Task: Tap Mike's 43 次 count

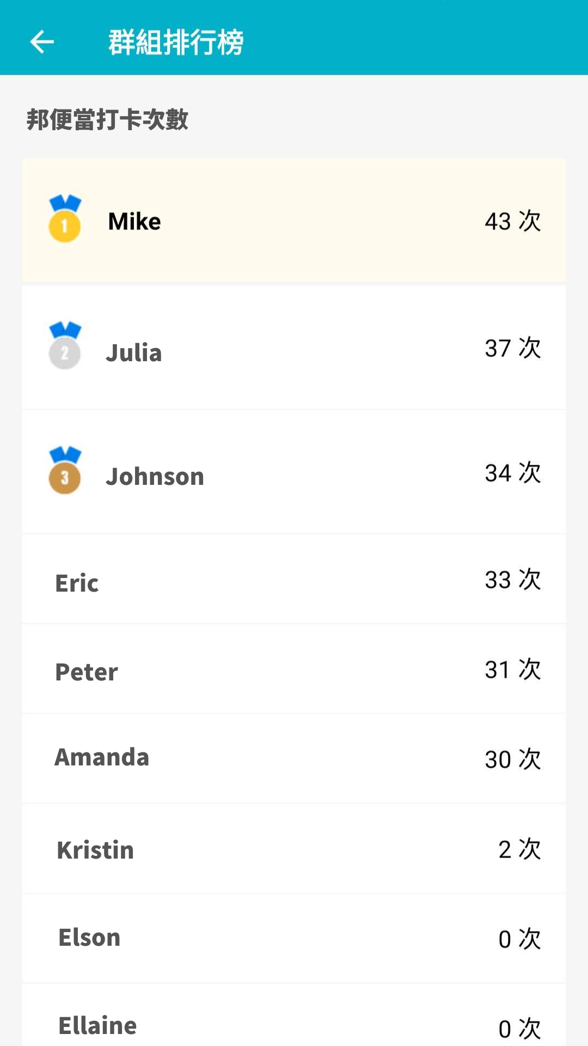Action: (512, 221)
